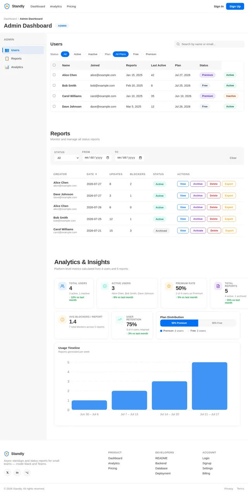The image size is (248, 494).
Task: Click the Total Reports document icon
Action: point(218,286)
